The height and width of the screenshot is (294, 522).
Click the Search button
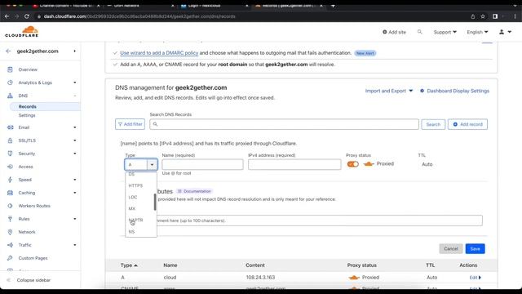coord(433,124)
